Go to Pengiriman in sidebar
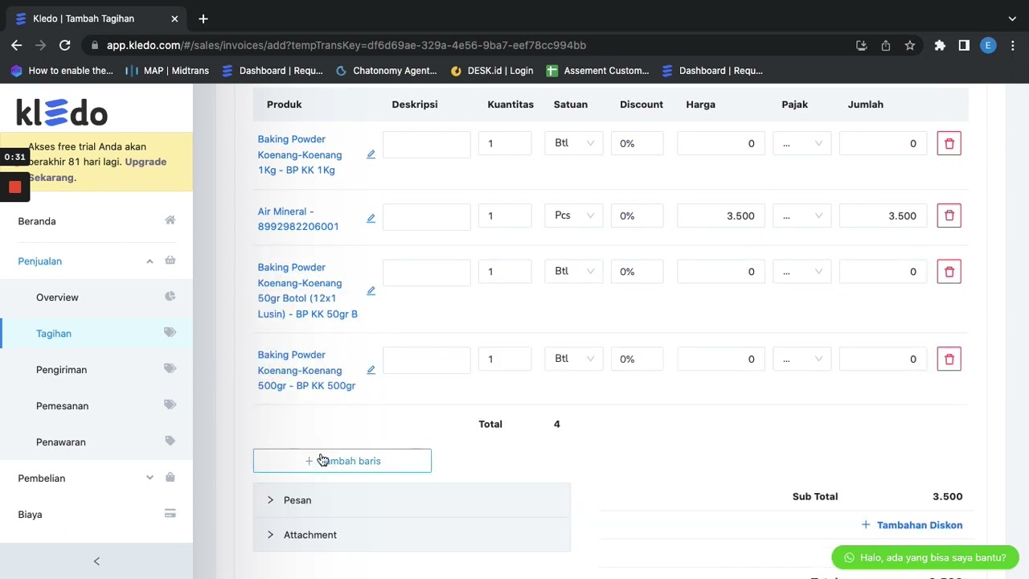The width and height of the screenshot is (1029, 579). tap(61, 370)
